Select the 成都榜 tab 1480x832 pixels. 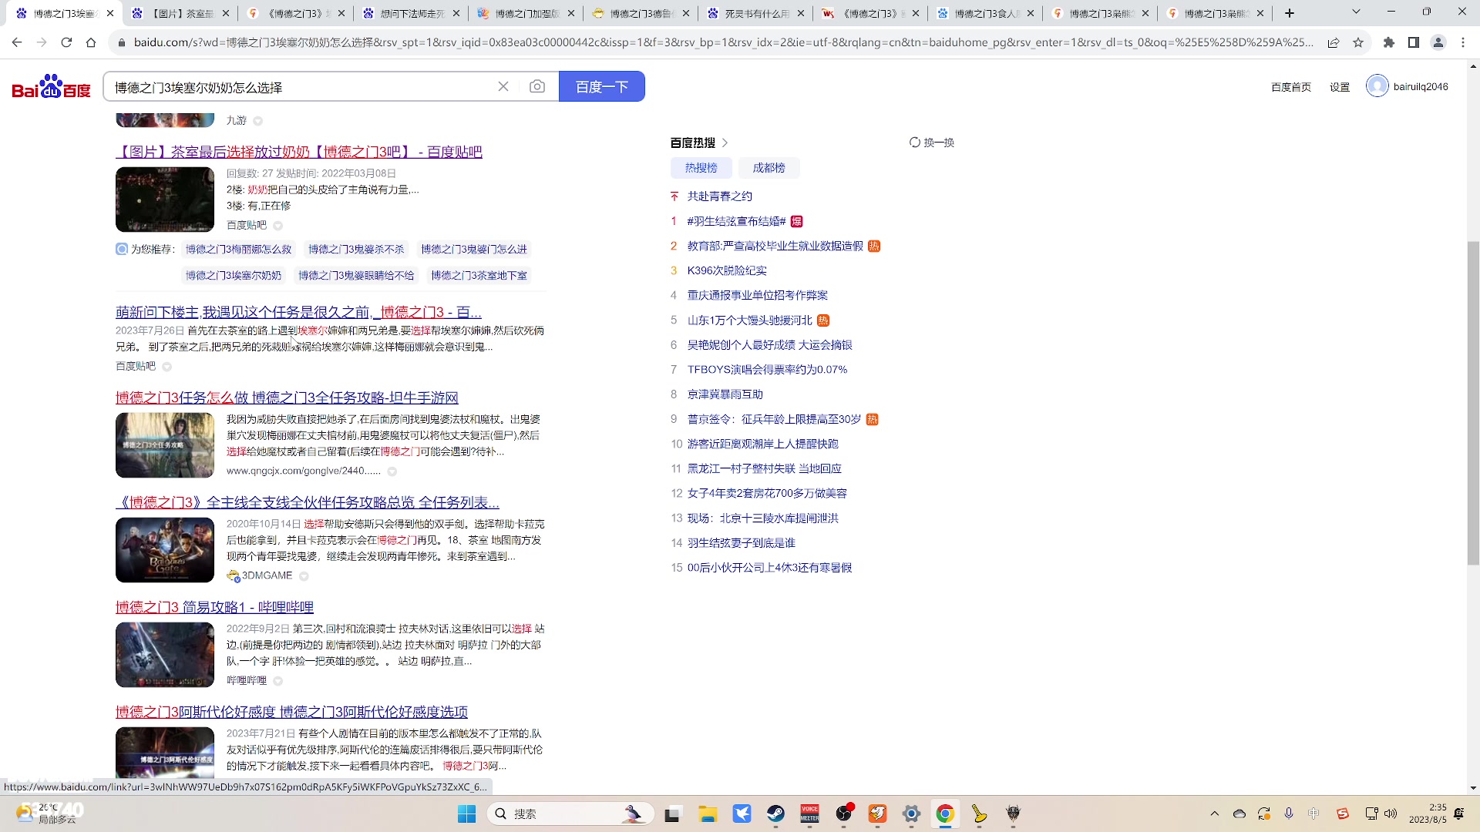pos(769,168)
